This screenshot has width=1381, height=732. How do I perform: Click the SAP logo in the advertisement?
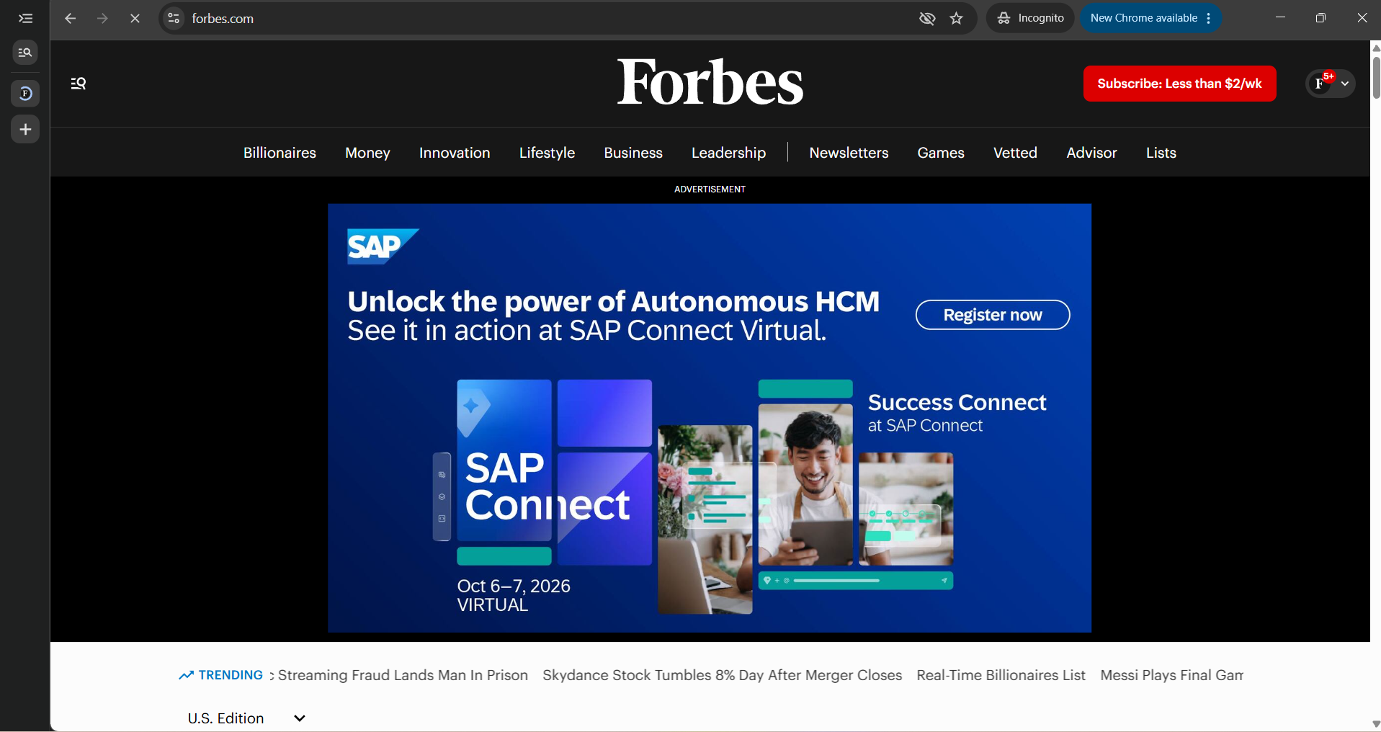point(383,246)
